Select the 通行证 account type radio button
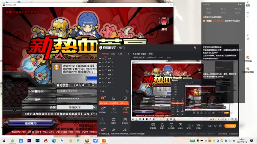Image resolution: width=257 pixels, height=144 pixels. pos(75,85)
